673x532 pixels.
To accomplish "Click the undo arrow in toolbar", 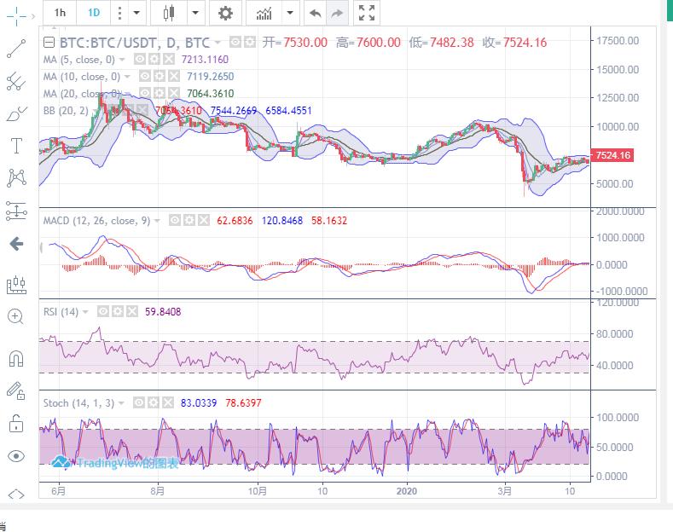I will 315,13.
